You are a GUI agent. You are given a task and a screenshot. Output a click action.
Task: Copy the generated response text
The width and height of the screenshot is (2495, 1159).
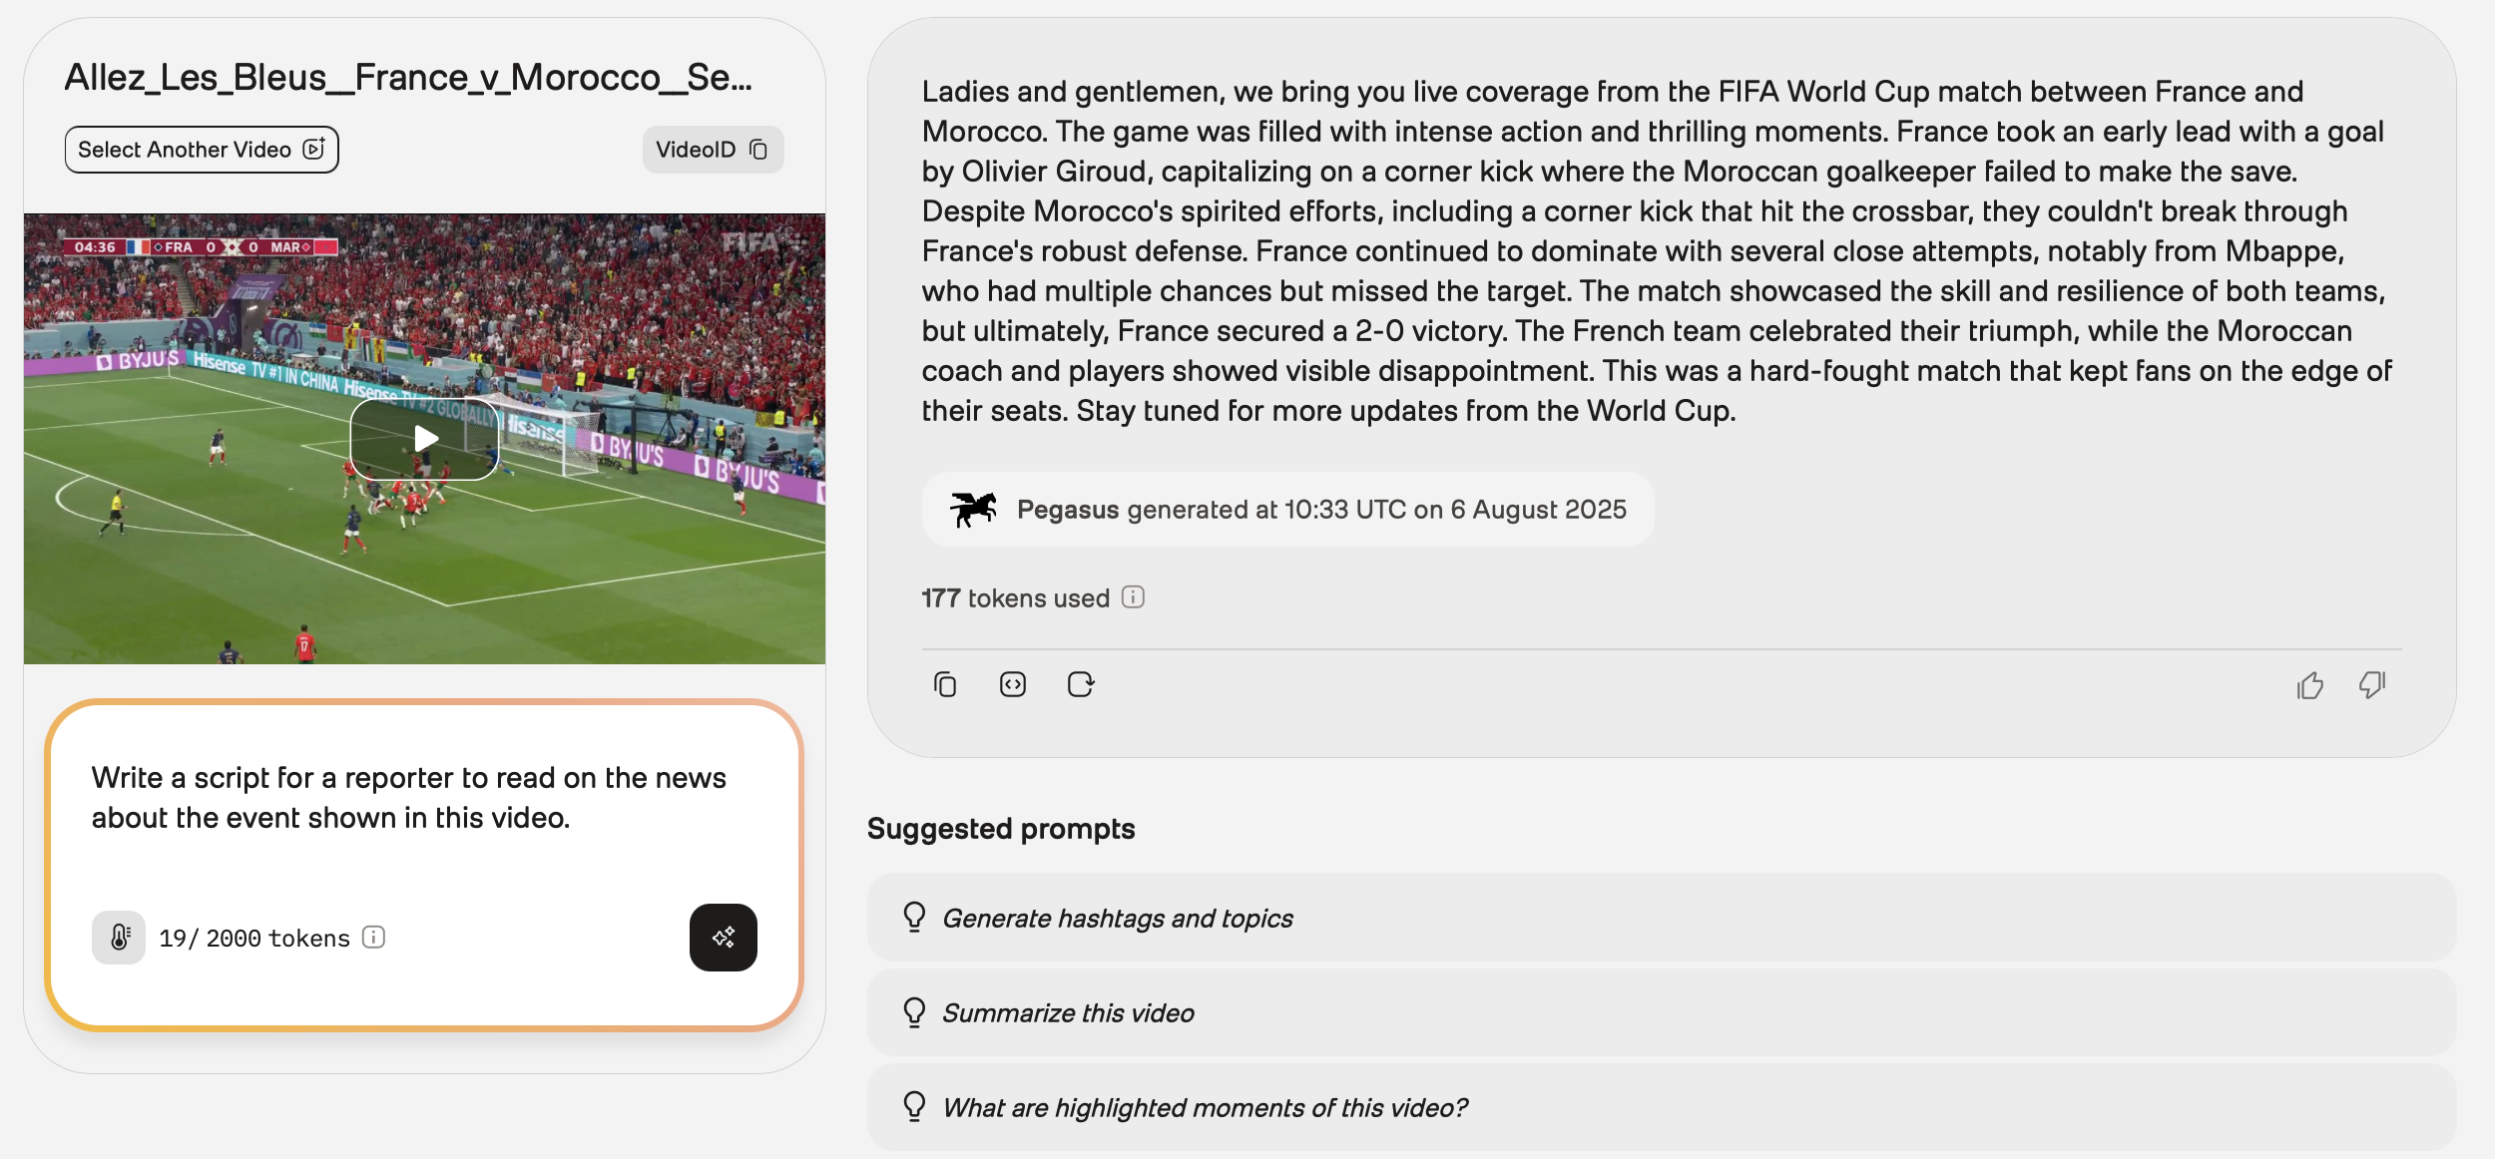click(945, 685)
